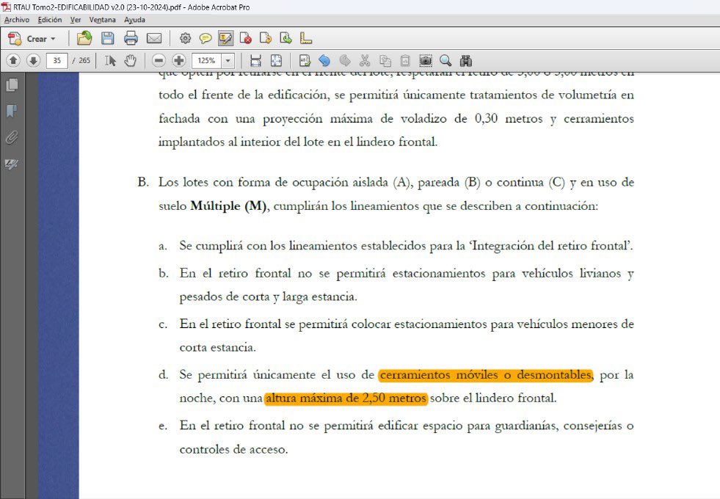Open the Edición menu
Screen dimensions: 720x499
pos(50,20)
